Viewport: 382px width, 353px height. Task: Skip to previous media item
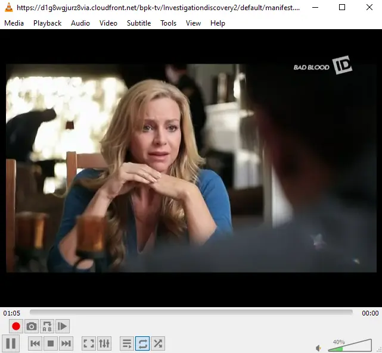[x=35, y=343]
